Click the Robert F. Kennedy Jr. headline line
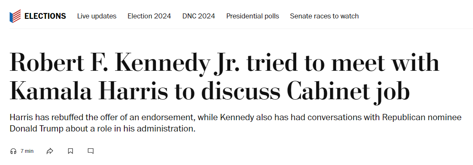The height and width of the screenshot is (165, 473). [x=224, y=64]
